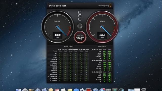Click the 547 NTSC write value

tap(105, 53)
